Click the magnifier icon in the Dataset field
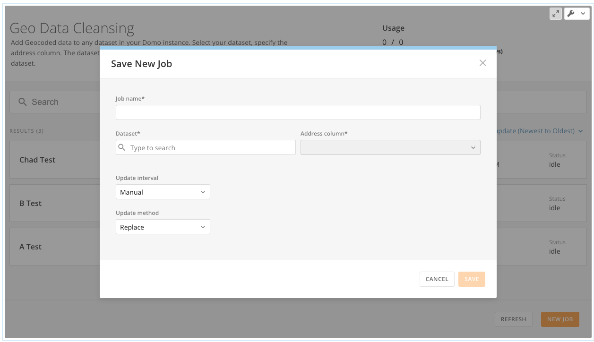 [123, 147]
